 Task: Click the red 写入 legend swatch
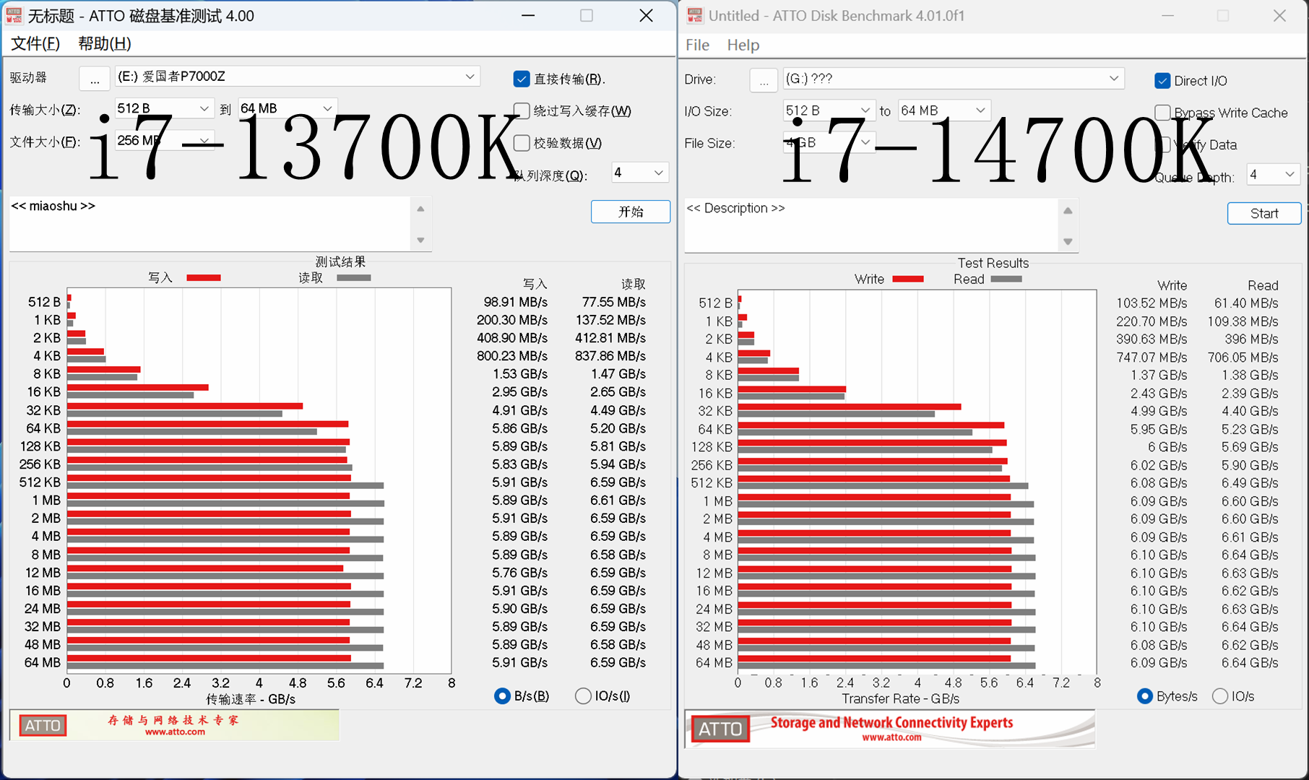[x=204, y=278]
